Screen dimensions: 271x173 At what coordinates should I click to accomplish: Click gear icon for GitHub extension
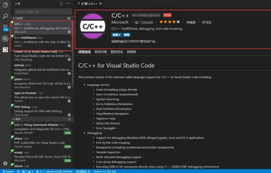69,73
